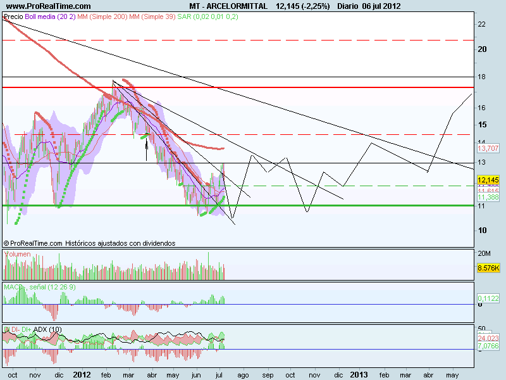Screen dimensions: 506x380
Task: Click the green '7,0766' ADX panel value
Action: (x=488, y=346)
